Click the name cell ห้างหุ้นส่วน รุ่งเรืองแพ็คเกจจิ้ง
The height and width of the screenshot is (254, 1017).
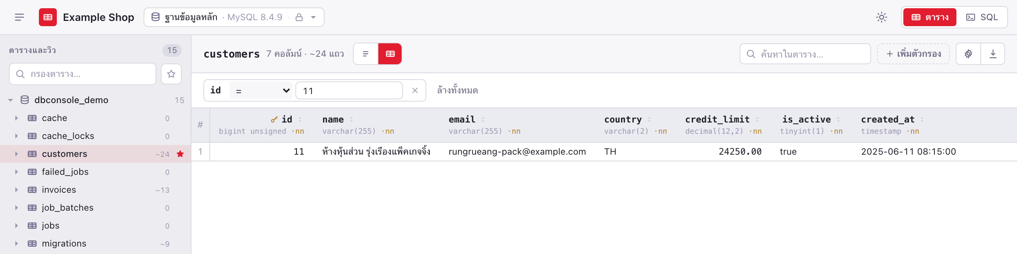pos(376,152)
